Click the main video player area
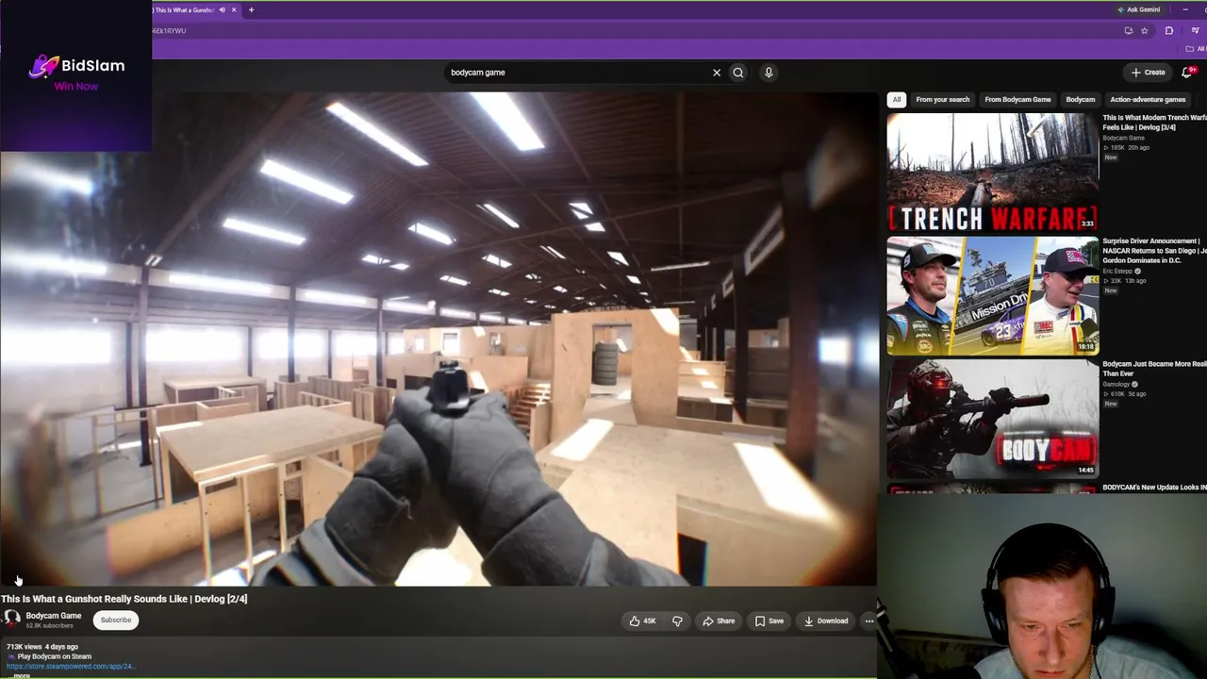Viewport: 1207px width, 679px height. tap(438, 339)
